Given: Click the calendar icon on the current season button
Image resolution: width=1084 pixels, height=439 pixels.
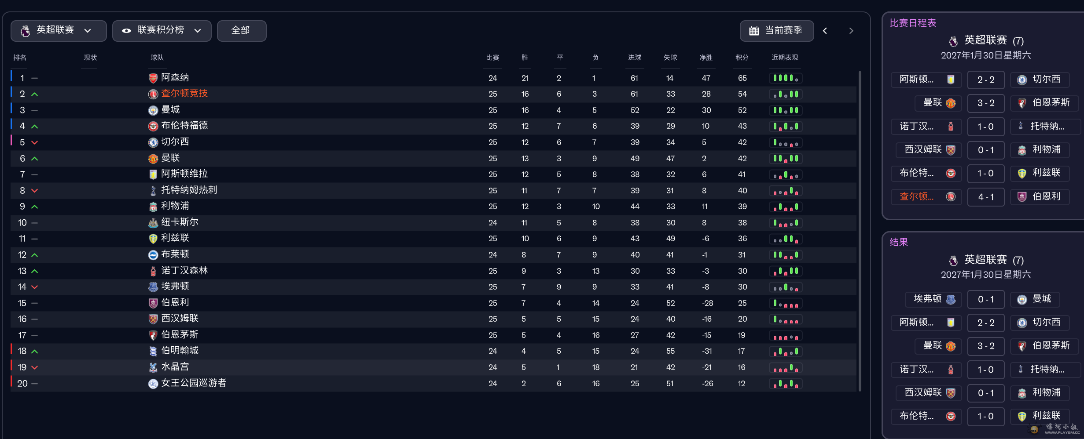Looking at the screenshot, I should tap(754, 31).
